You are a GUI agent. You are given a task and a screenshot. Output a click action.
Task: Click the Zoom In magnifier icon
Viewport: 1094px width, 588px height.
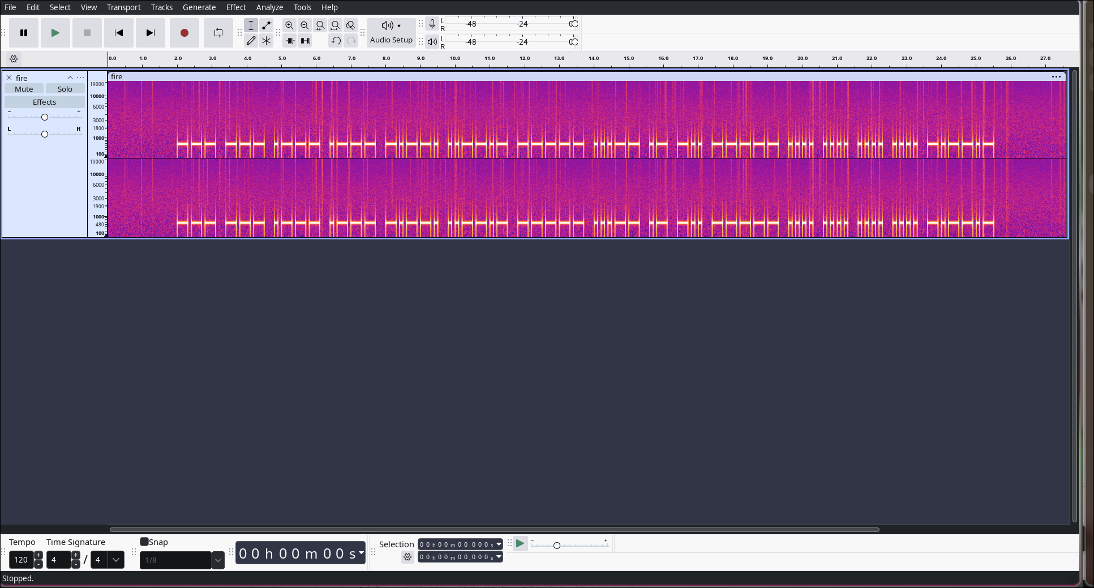point(289,25)
